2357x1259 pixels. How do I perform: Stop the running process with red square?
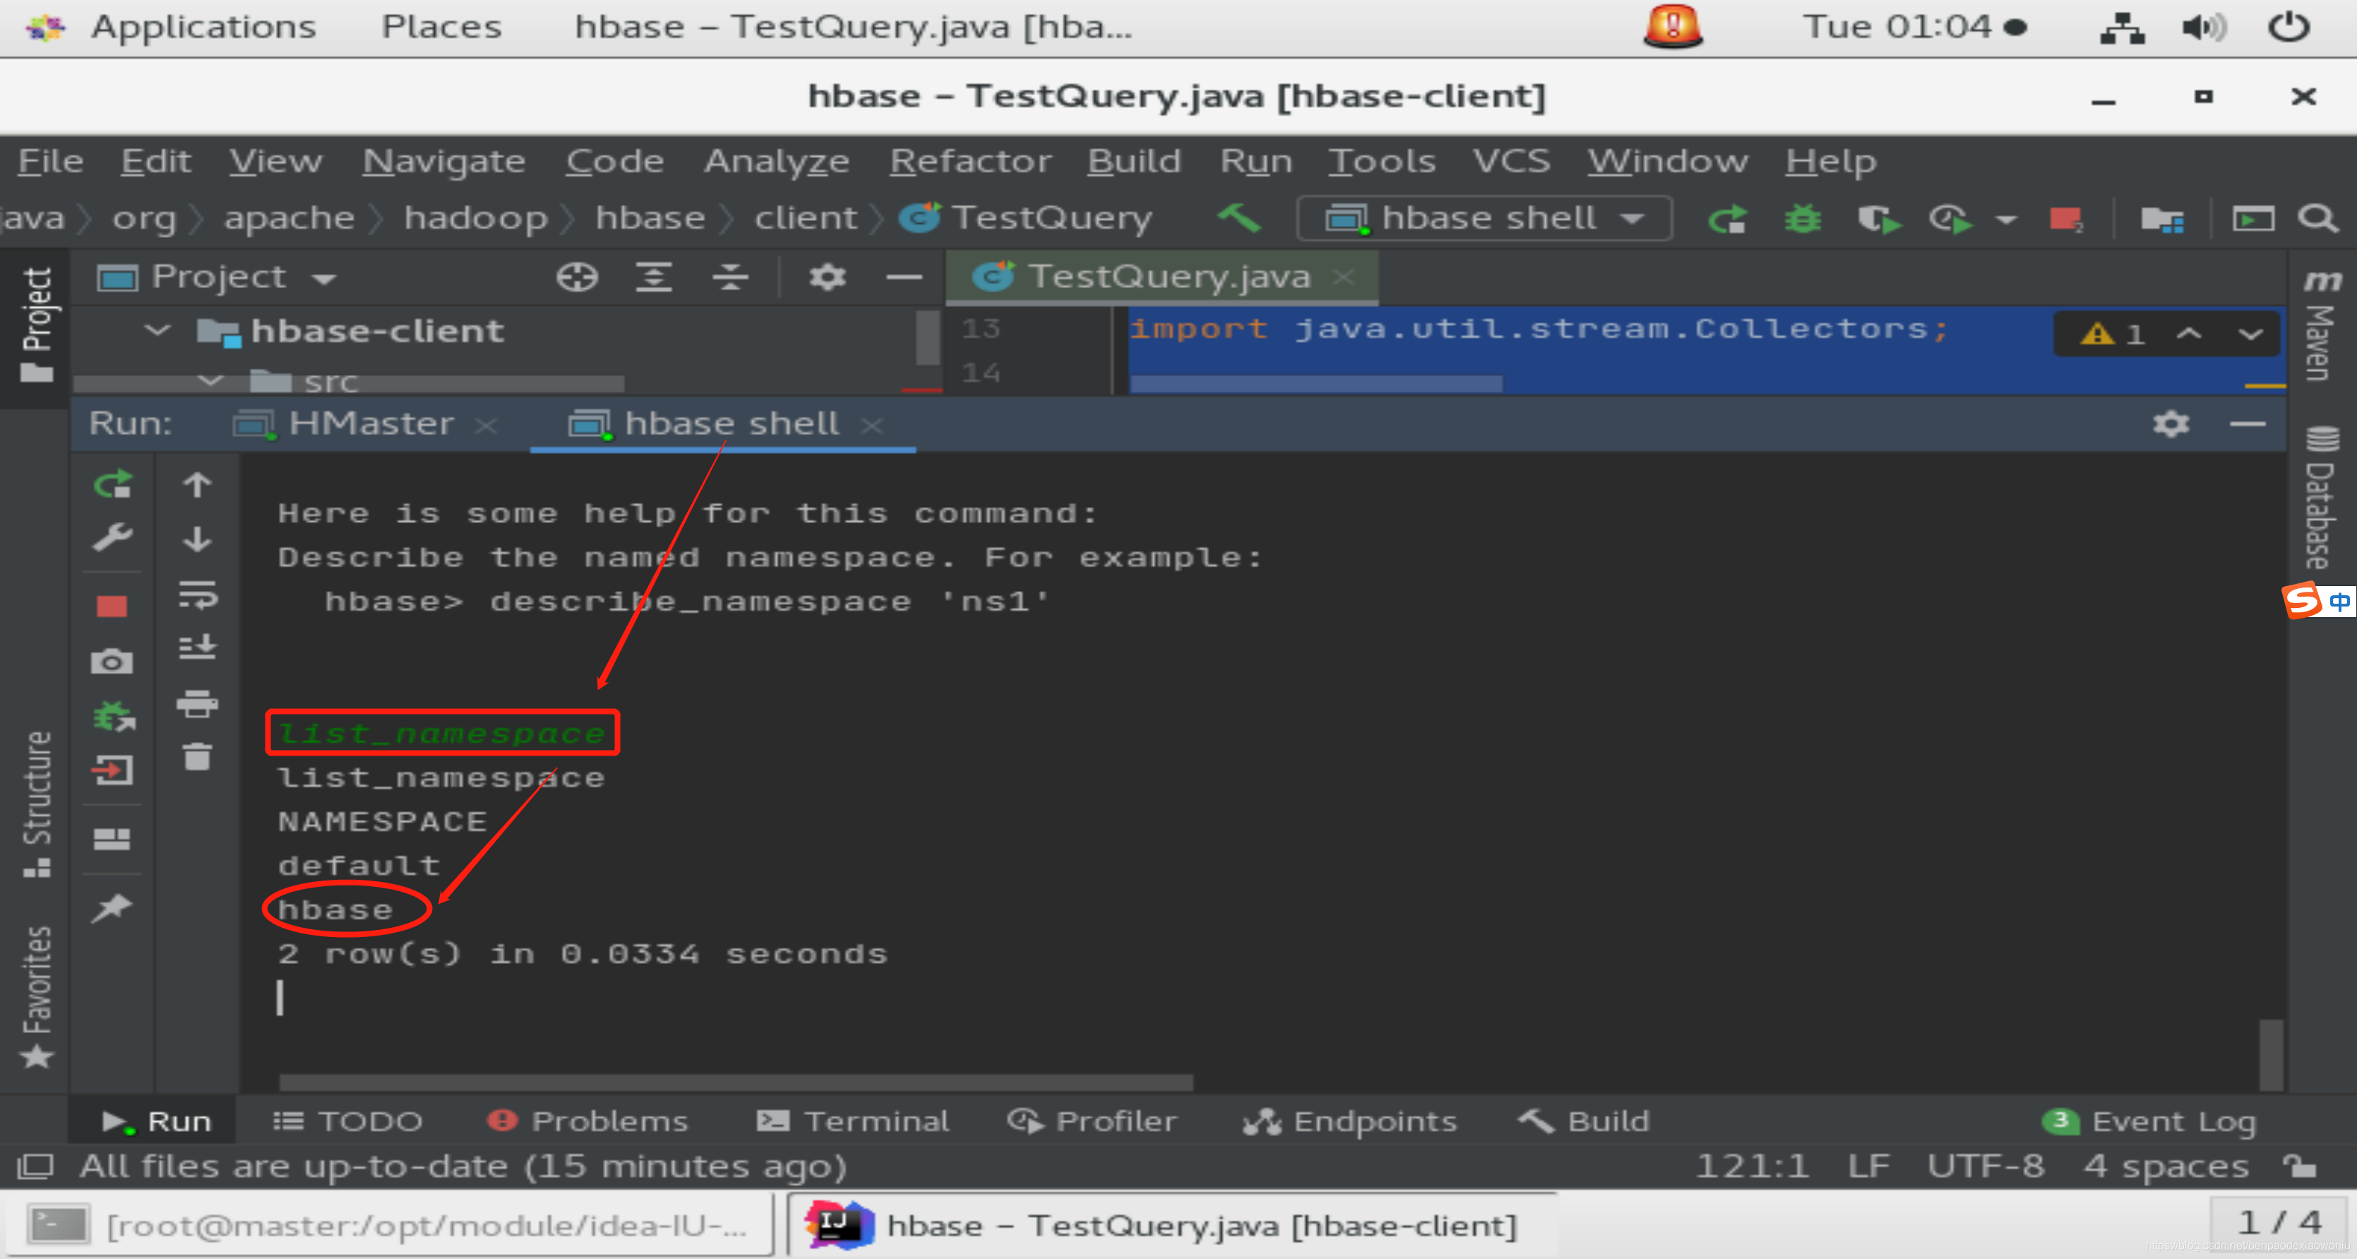[112, 607]
